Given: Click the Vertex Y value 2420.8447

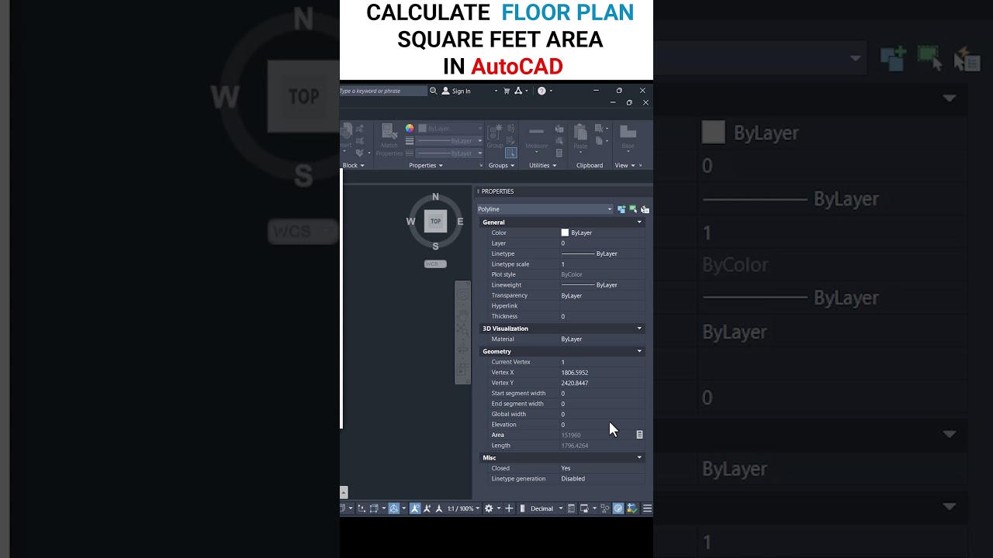Looking at the screenshot, I should pos(575,383).
